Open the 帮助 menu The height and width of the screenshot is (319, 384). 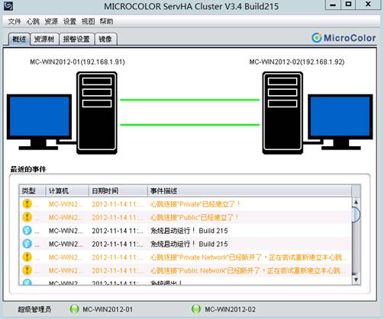click(x=106, y=21)
